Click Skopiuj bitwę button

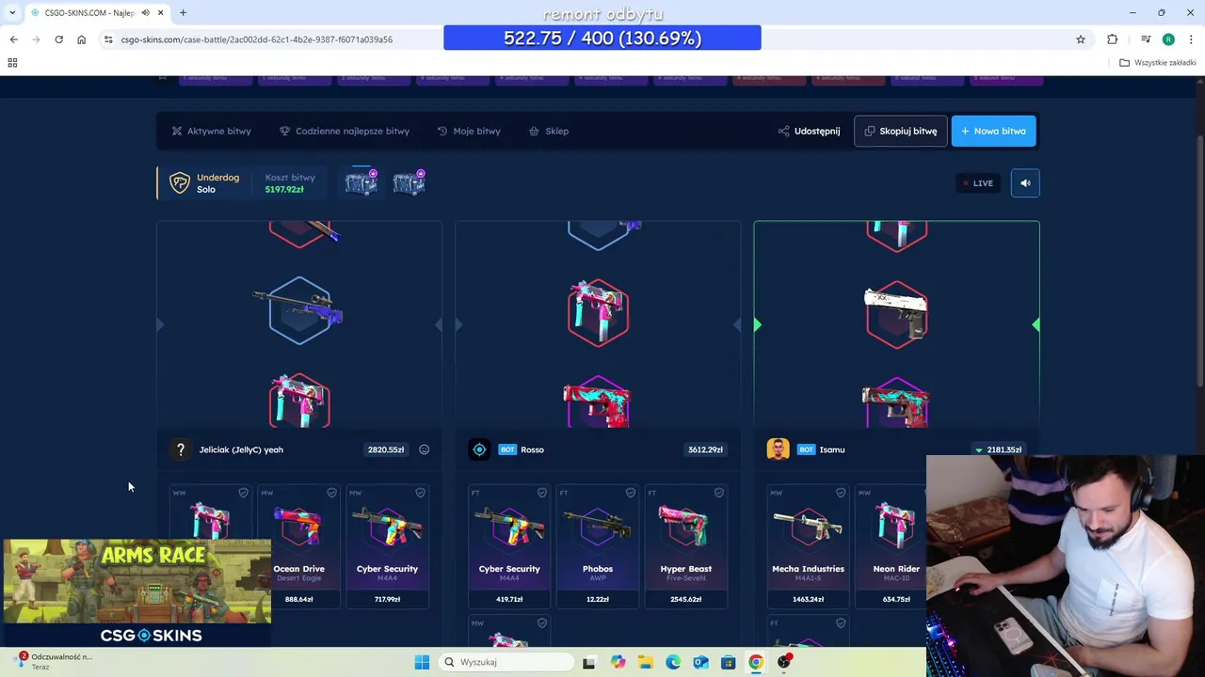tap(900, 131)
